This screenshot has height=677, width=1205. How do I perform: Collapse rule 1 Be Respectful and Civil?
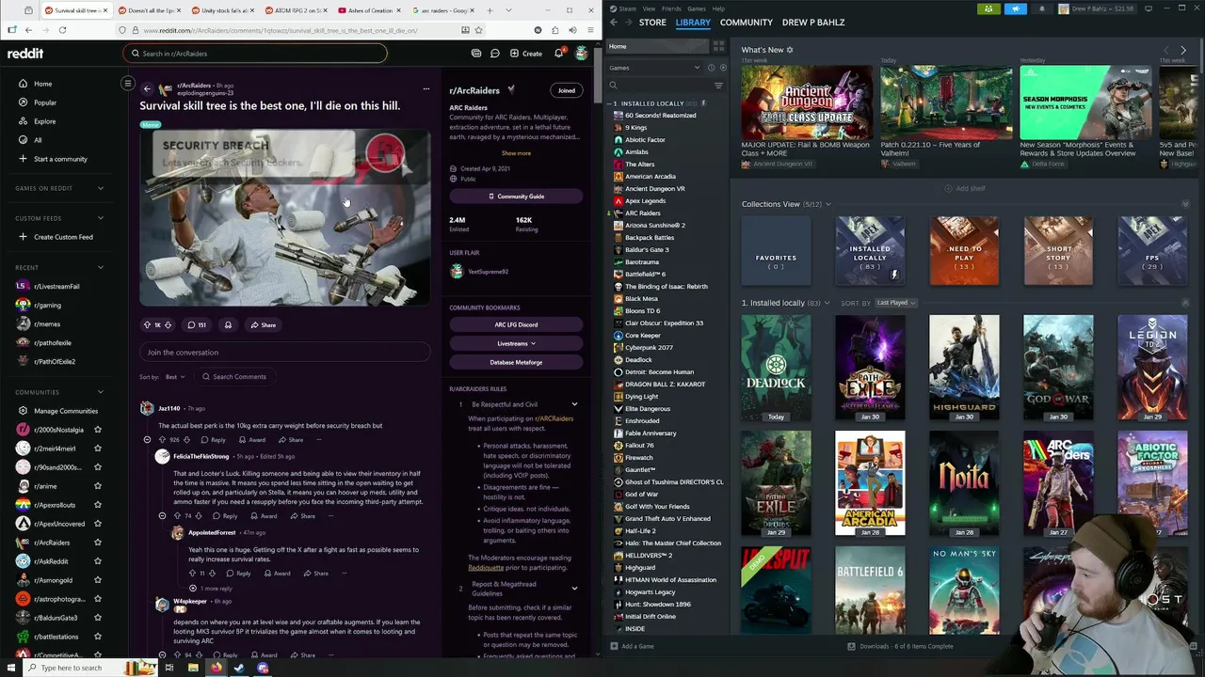click(574, 404)
